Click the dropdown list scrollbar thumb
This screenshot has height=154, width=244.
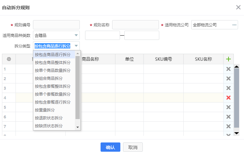point(77,87)
